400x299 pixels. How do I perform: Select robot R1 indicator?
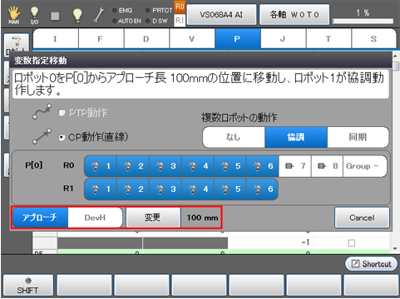[x=180, y=20]
